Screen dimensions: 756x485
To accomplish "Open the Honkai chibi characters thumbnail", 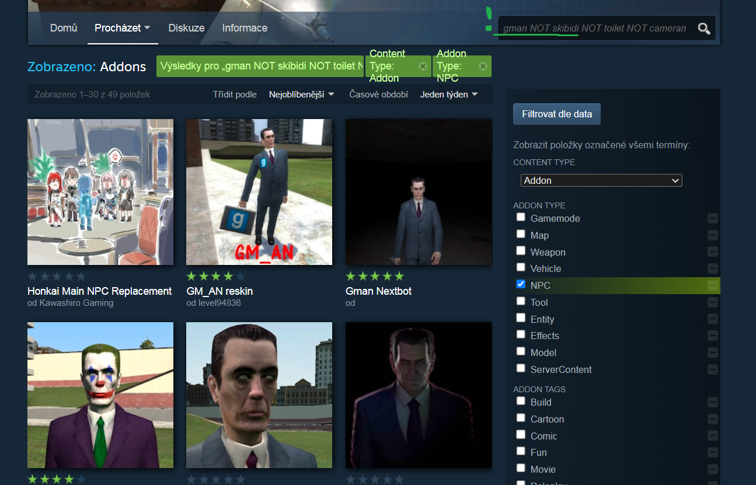I will [100, 192].
